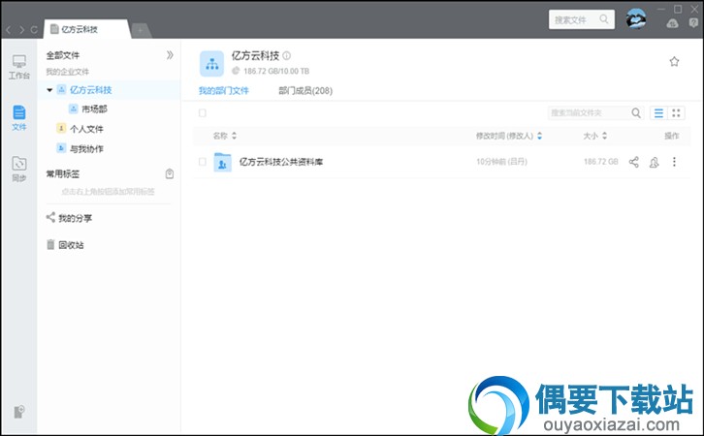Click the 全部文件 heading
This screenshot has width=704, height=436.
(63, 55)
